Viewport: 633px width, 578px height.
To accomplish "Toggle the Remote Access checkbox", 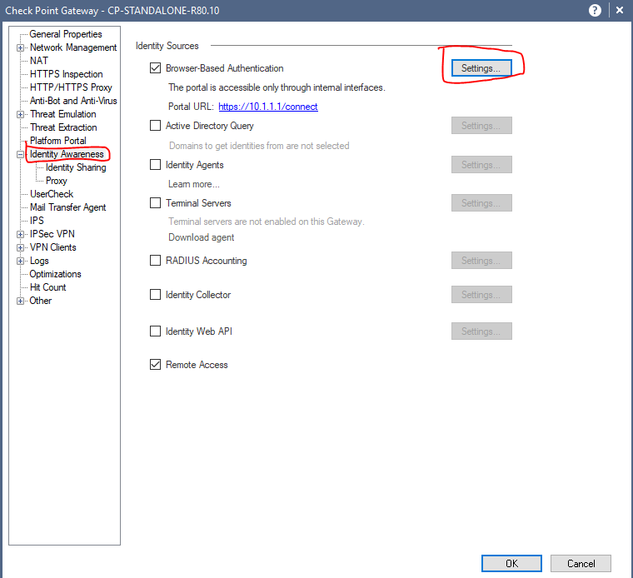I will (x=155, y=365).
